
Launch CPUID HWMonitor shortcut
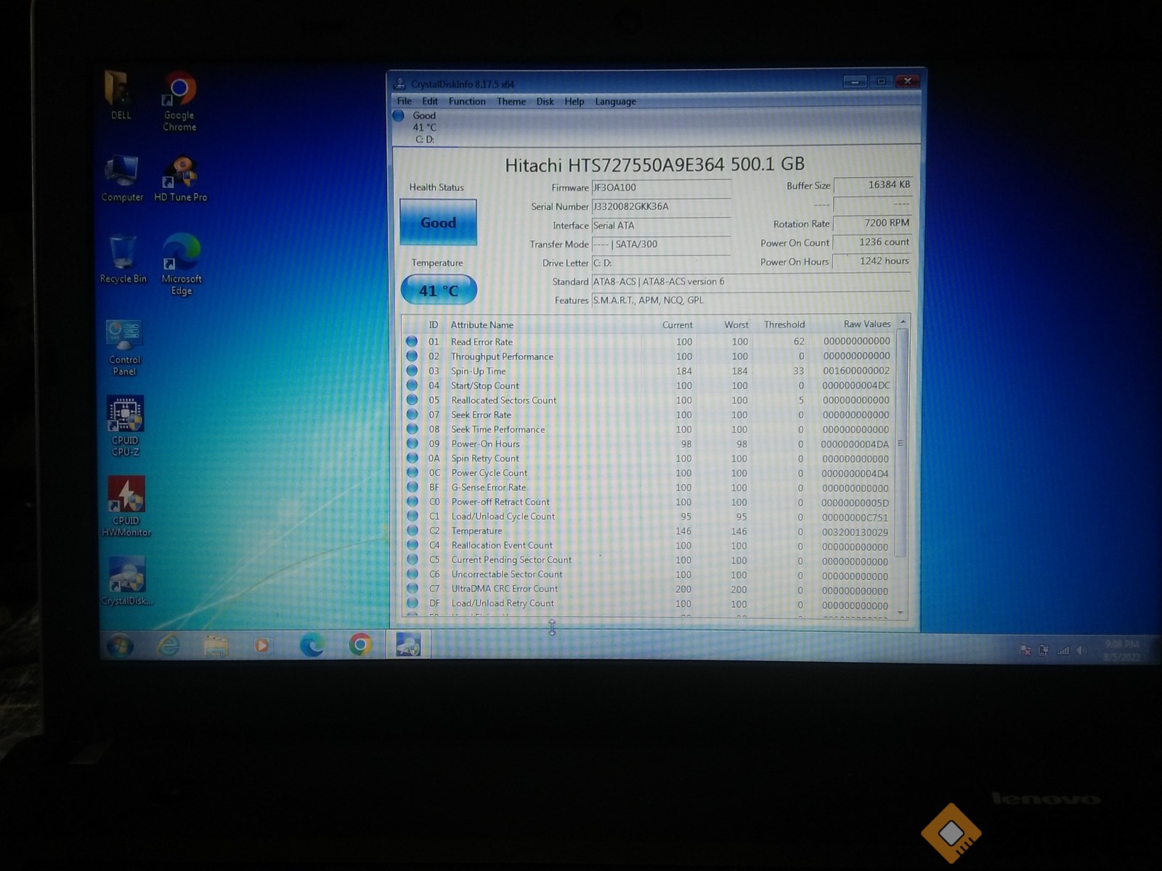coord(126,507)
